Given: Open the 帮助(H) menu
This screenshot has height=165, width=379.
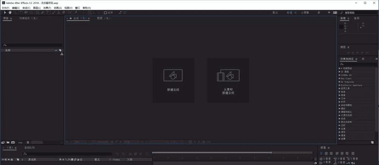Looking at the screenshot, I should coord(87,8).
